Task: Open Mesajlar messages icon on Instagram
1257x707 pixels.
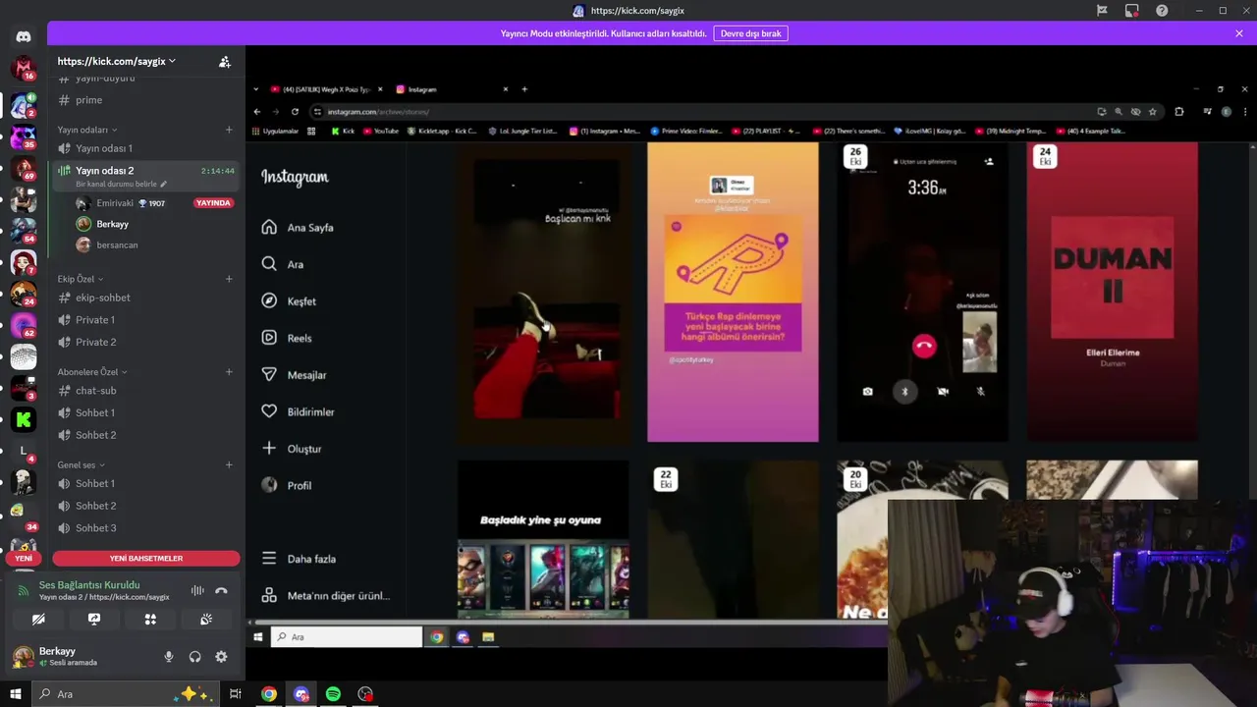Action: click(269, 374)
